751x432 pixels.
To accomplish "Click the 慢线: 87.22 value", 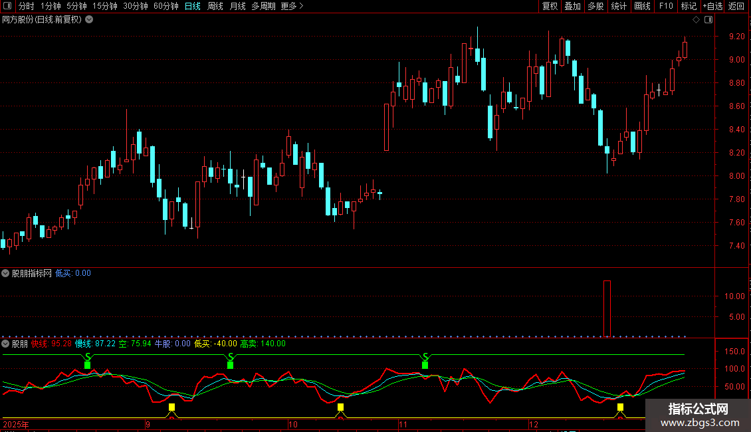I will click(95, 344).
